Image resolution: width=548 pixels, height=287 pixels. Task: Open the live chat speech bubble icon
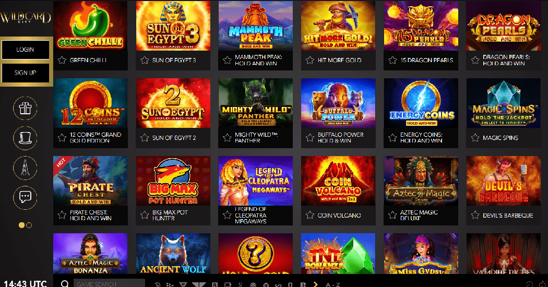click(x=25, y=198)
